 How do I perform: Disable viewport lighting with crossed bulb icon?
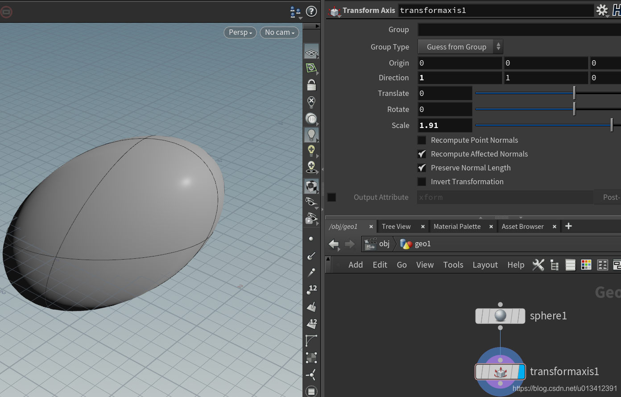[x=311, y=102]
